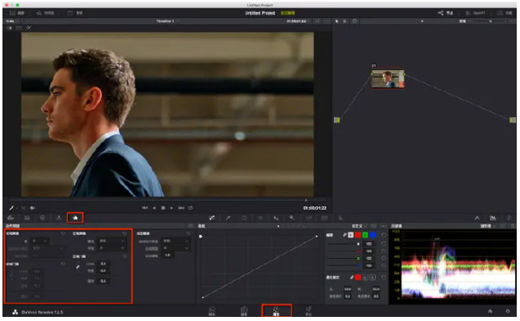Open the Timeline 1 dropdown
The image size is (520, 321).
pos(168,21)
